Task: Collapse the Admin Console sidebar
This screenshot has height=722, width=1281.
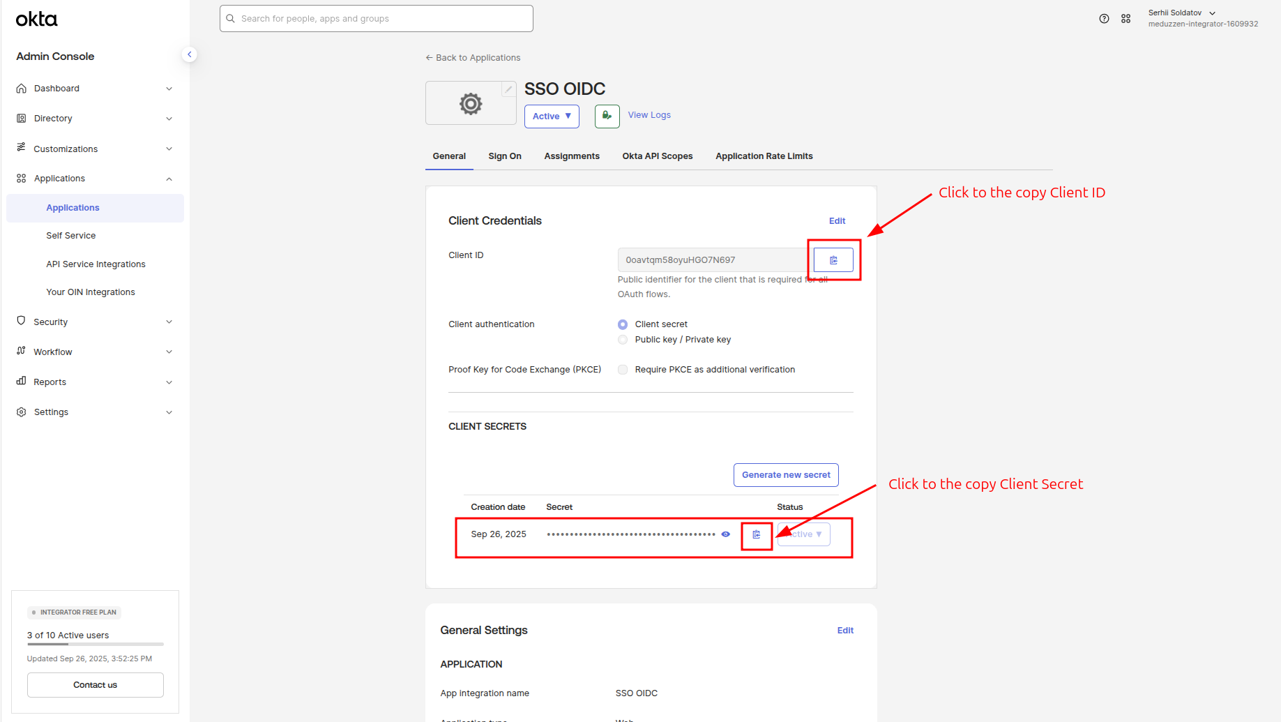Action: (189, 54)
